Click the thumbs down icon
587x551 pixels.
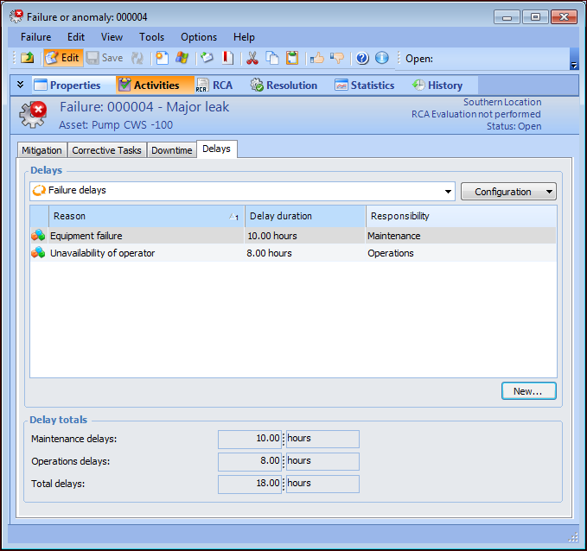(x=337, y=58)
